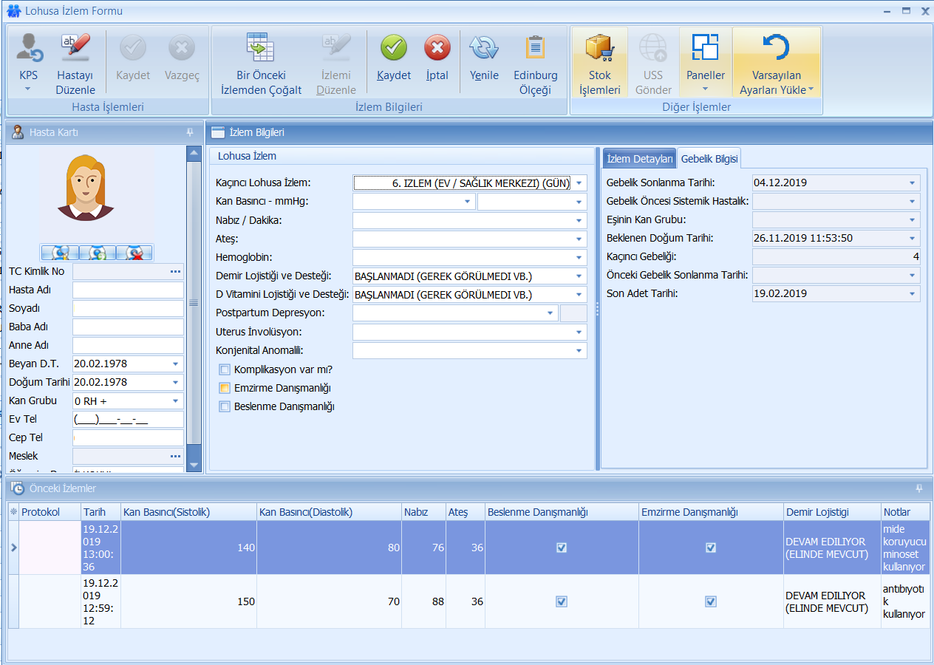Open the KPS lookup tool
Image resolution: width=934 pixels, height=665 pixels.
[29, 57]
